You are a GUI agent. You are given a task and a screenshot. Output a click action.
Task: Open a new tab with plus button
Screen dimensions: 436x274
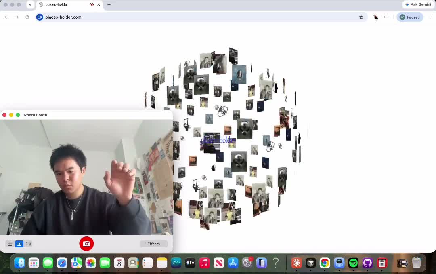click(109, 5)
